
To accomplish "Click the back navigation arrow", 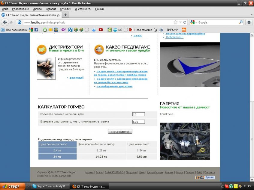I will pos(5,22).
